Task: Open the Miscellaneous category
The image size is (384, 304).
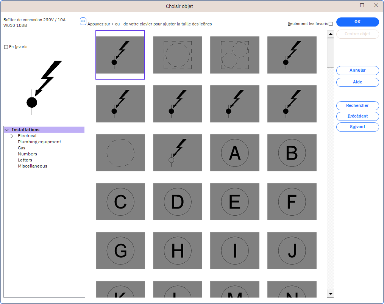Action: (x=33, y=166)
